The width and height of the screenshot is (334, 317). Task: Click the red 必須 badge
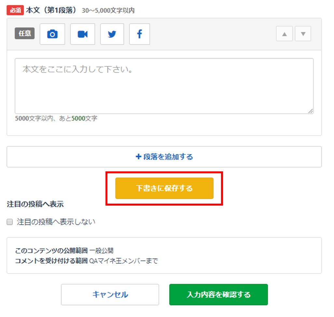click(15, 10)
